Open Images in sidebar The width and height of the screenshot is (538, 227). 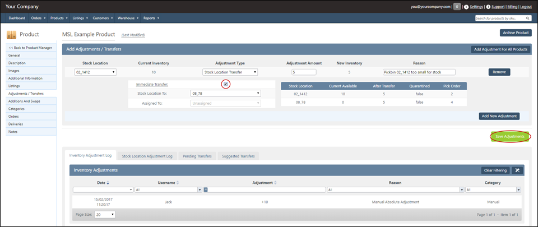[31, 71]
